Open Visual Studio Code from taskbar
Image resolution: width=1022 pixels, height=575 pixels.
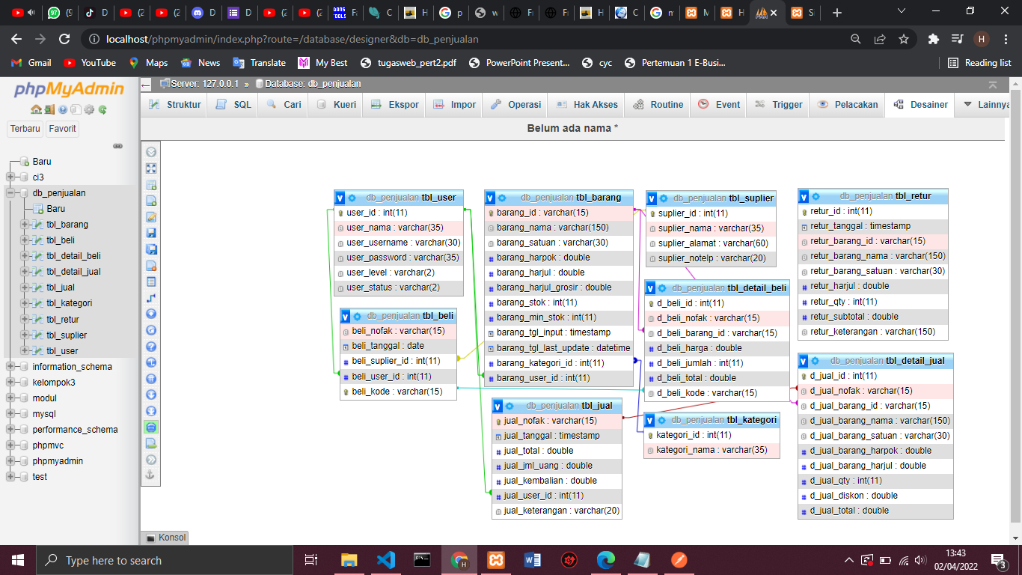click(385, 560)
